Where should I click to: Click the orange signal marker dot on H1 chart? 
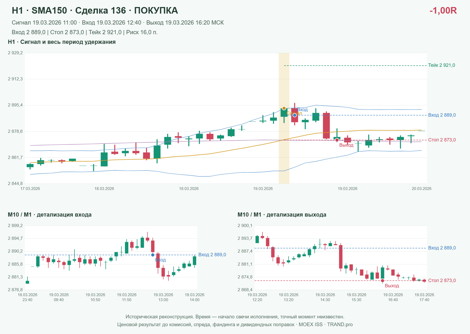tap(284, 108)
